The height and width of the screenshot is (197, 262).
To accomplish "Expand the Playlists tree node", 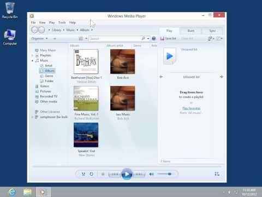I will [x=32, y=55].
